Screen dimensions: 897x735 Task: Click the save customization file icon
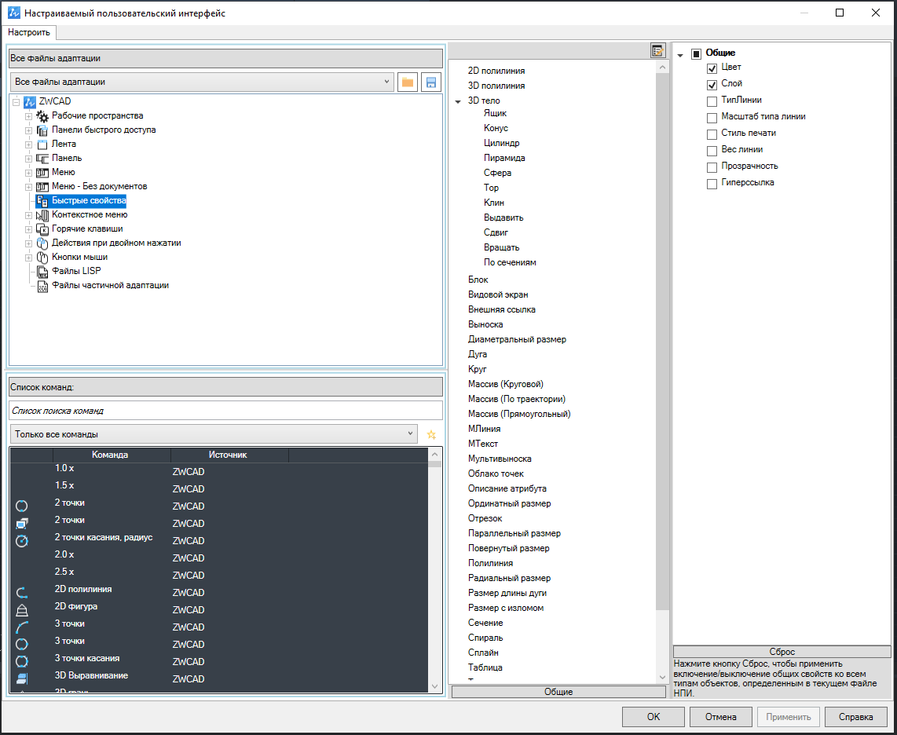coord(431,82)
